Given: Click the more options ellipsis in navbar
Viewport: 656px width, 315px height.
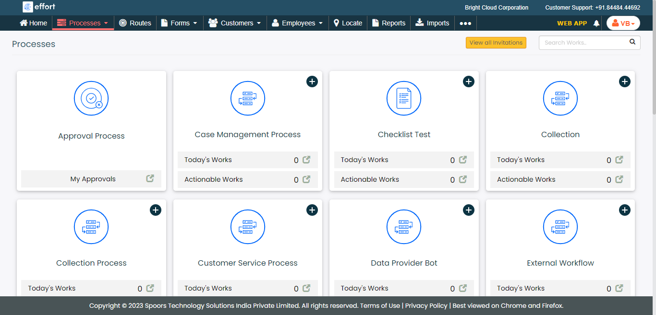Looking at the screenshot, I should (x=465, y=23).
